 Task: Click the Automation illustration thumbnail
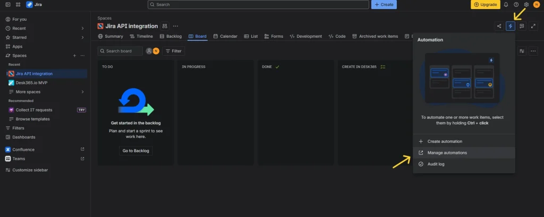(462, 79)
